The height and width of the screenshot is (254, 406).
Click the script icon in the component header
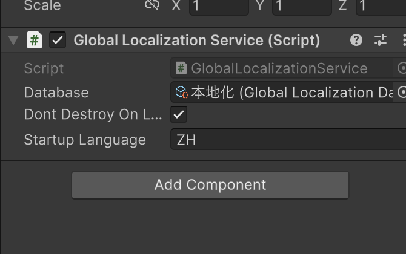[x=35, y=41]
